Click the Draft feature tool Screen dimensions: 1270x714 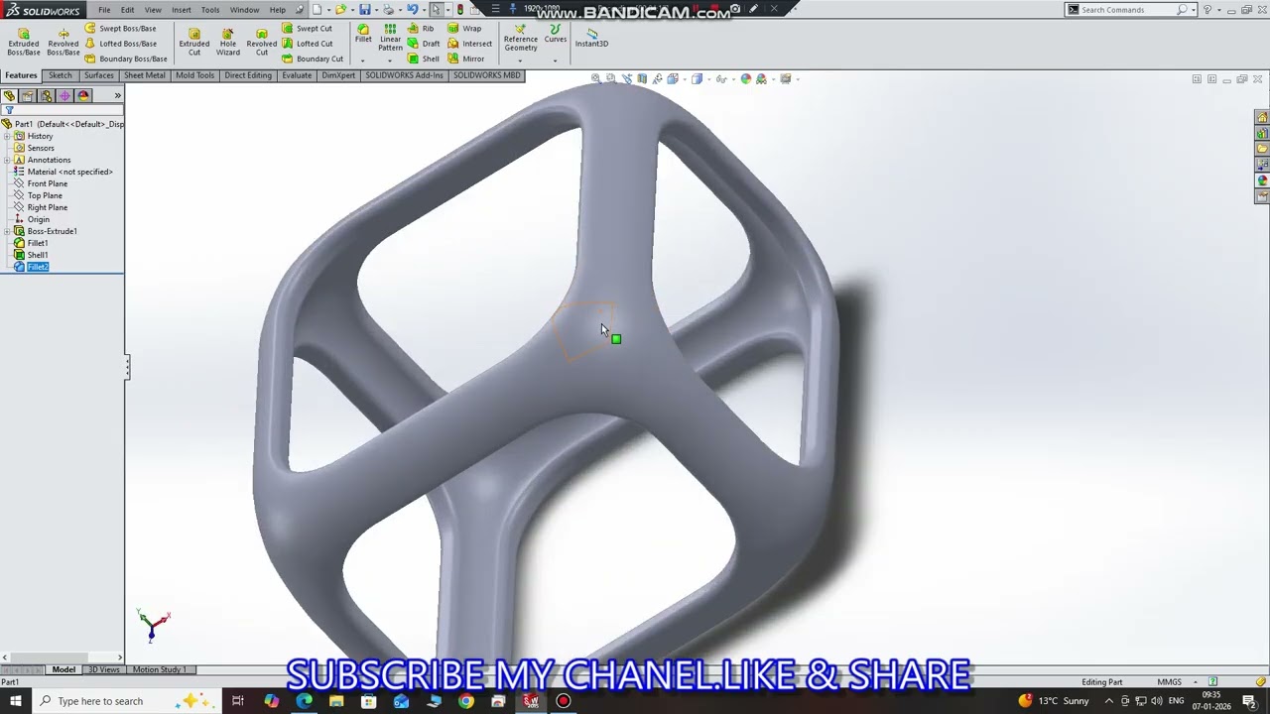(x=424, y=44)
